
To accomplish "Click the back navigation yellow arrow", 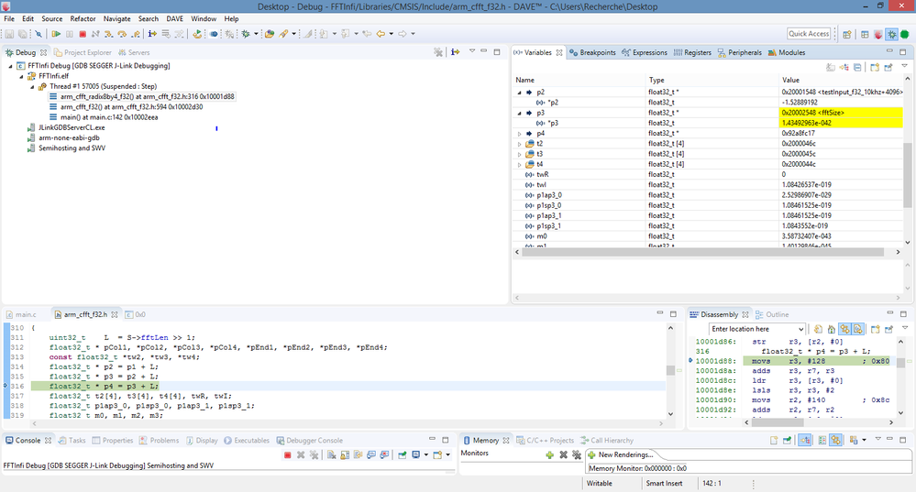I will [381, 34].
